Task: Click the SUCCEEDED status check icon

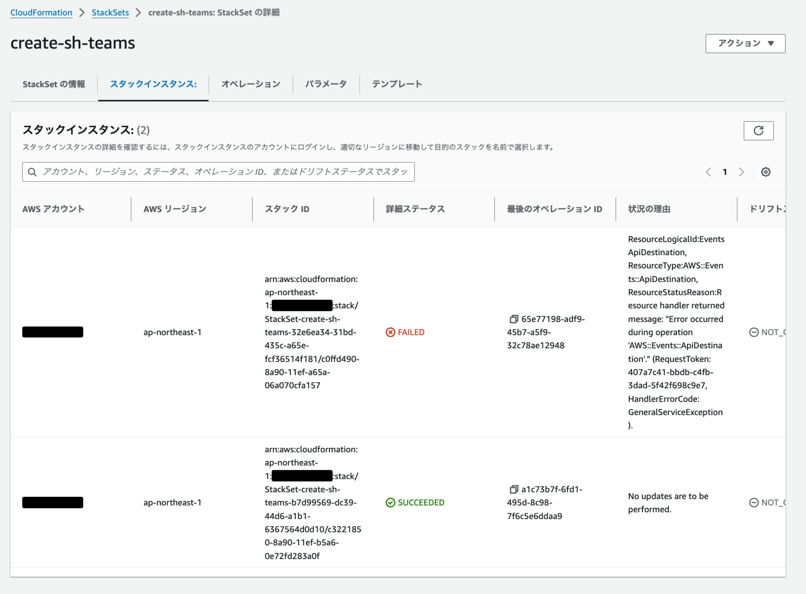Action: click(x=390, y=503)
